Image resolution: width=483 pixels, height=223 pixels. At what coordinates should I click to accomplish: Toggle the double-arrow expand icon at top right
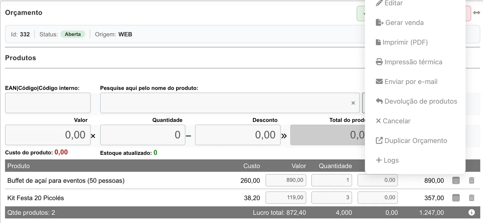coord(477,13)
